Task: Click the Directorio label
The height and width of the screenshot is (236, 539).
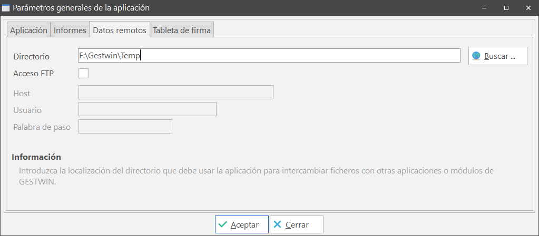Action: [31, 56]
